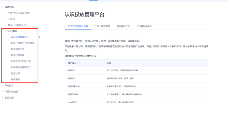This screenshot has height=115, width=227.
Task: Expand the 腾讯广告投放平台 node arrow
Action: 6,25
